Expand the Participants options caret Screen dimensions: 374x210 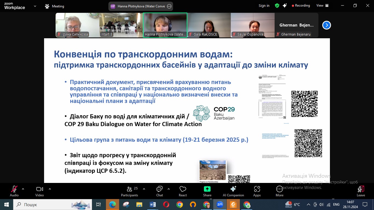pyautogui.click(x=144, y=189)
